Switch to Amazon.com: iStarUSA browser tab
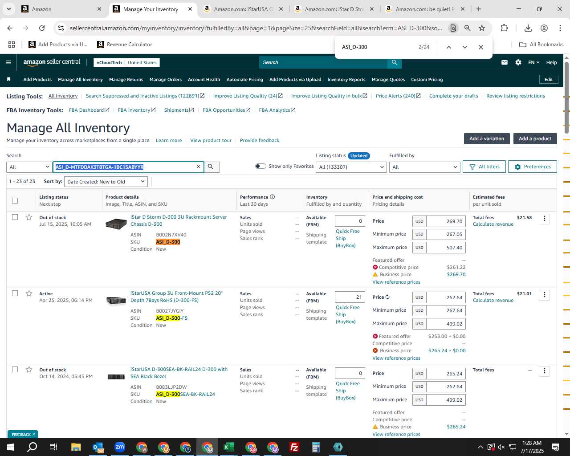570x456 pixels. [243, 9]
